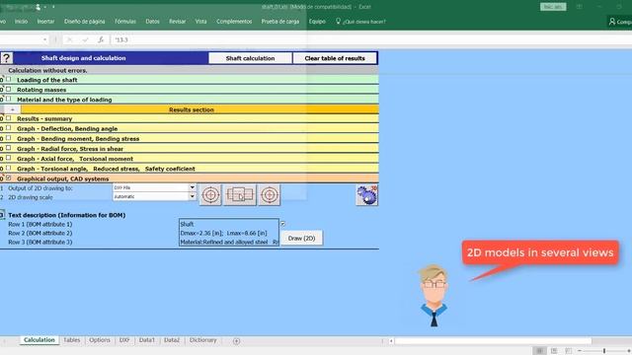The width and height of the screenshot is (632, 355).
Task: Click the user account icon in title bar
Action: [38, 7]
